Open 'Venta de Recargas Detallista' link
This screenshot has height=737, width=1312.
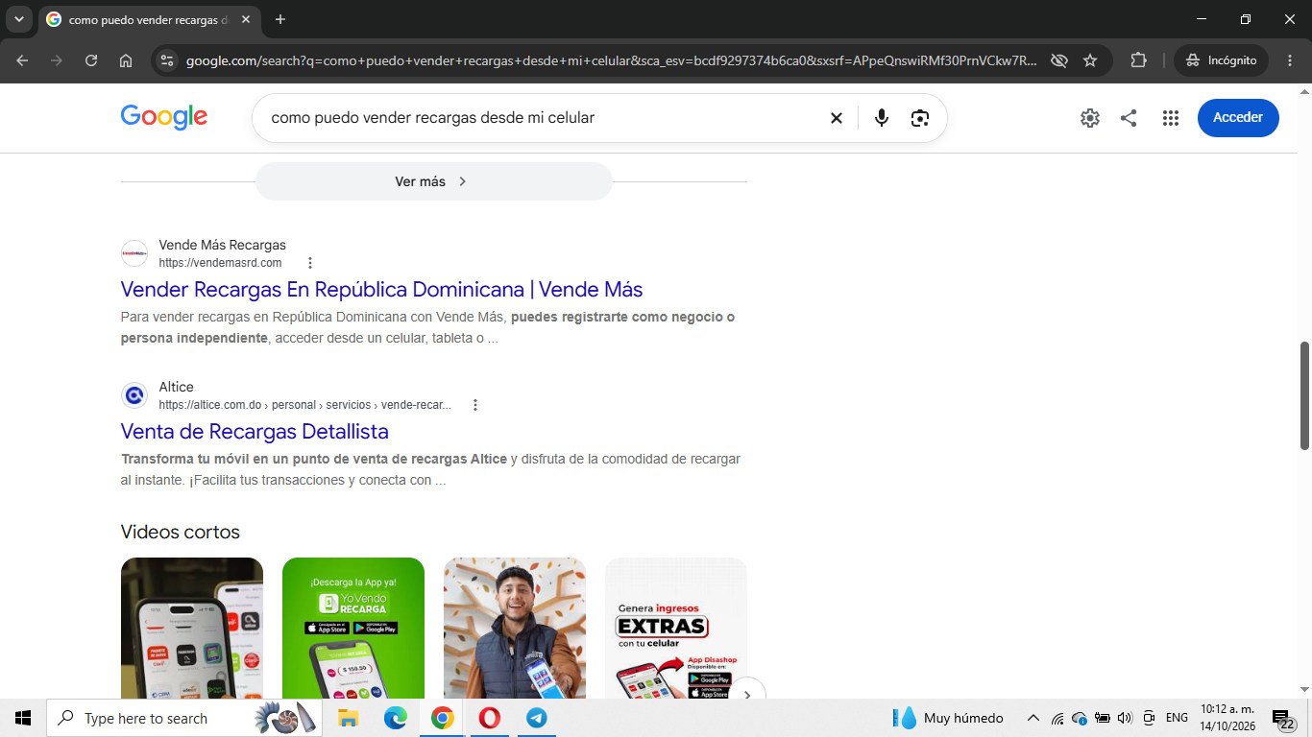pyautogui.click(x=255, y=431)
